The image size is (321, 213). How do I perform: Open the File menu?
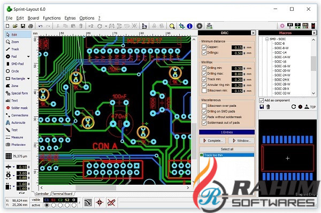click(x=9, y=18)
